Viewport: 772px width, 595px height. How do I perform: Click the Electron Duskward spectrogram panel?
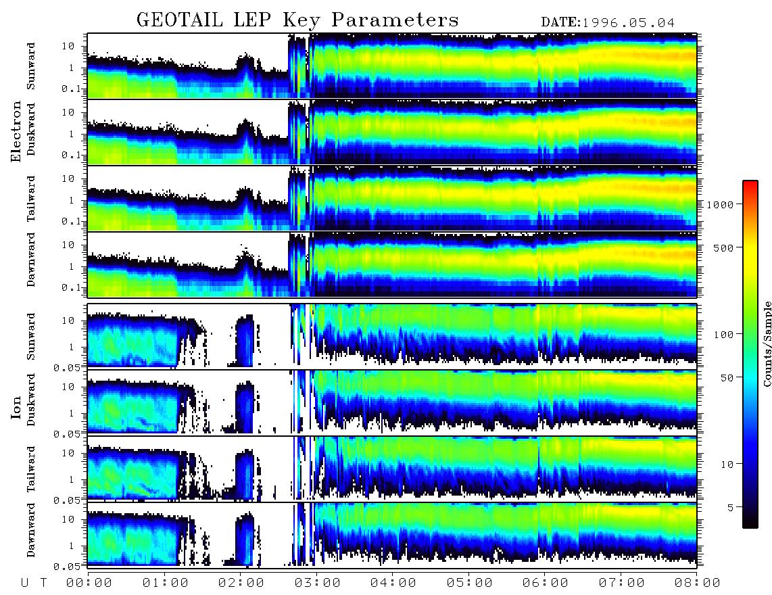(392, 132)
